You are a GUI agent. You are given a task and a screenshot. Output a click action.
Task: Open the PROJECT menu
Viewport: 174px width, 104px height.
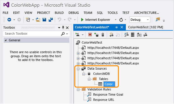point(43,13)
